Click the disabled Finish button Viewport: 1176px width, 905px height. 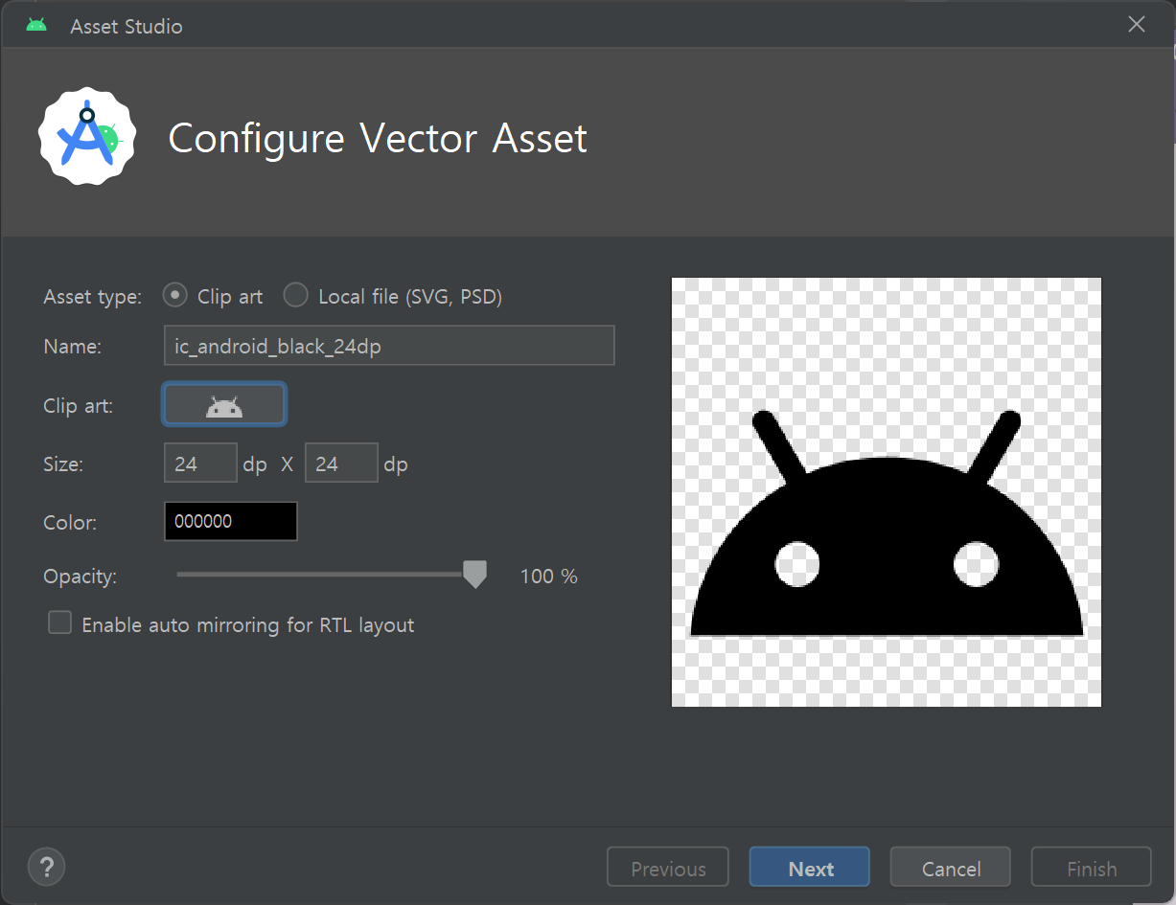point(1092,868)
